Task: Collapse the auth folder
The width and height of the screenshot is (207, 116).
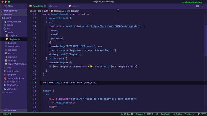Action: pyautogui.click(x=10, y=32)
